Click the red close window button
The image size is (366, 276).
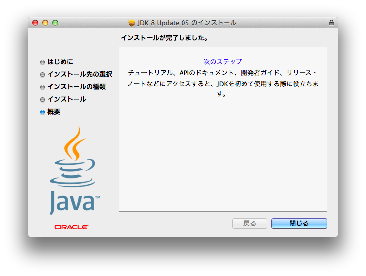coord(35,23)
